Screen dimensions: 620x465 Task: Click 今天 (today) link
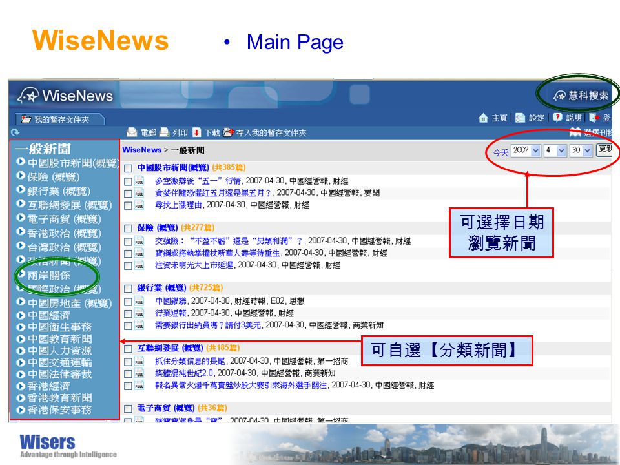[500, 152]
